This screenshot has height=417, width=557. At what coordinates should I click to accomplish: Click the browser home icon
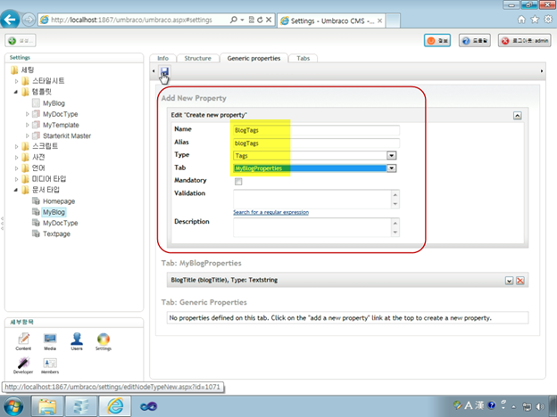coord(521,20)
